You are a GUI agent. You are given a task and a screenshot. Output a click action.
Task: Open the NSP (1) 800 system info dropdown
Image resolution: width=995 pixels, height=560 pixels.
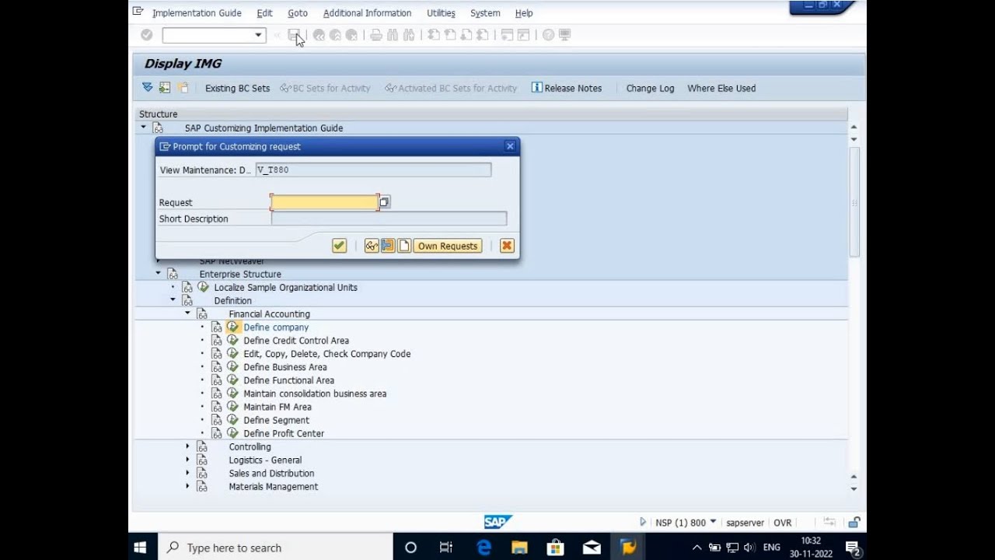click(713, 522)
